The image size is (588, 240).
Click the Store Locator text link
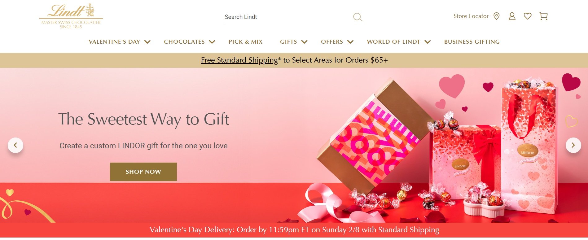pos(471,16)
